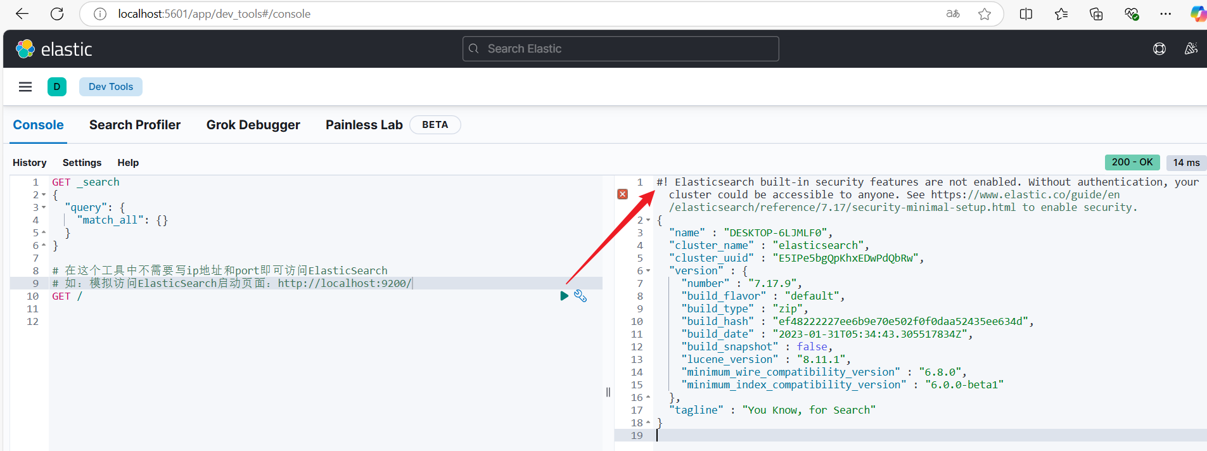Collapse output line 2 fold arrow

(x=648, y=220)
